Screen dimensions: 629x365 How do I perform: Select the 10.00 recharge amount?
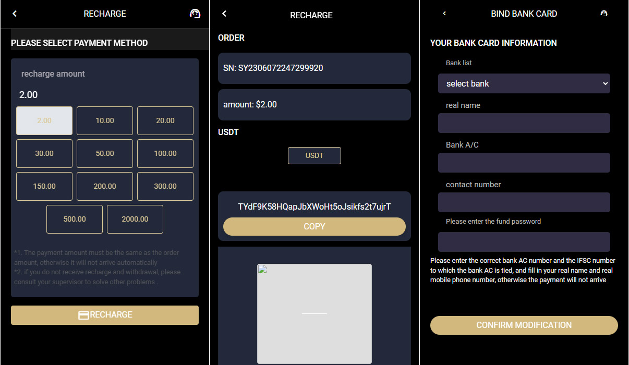tap(105, 120)
